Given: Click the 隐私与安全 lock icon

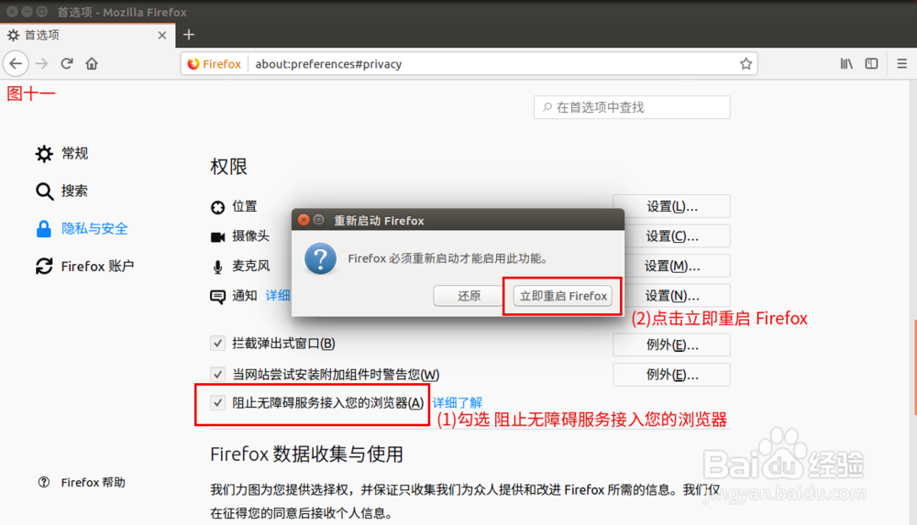Looking at the screenshot, I should 44,228.
